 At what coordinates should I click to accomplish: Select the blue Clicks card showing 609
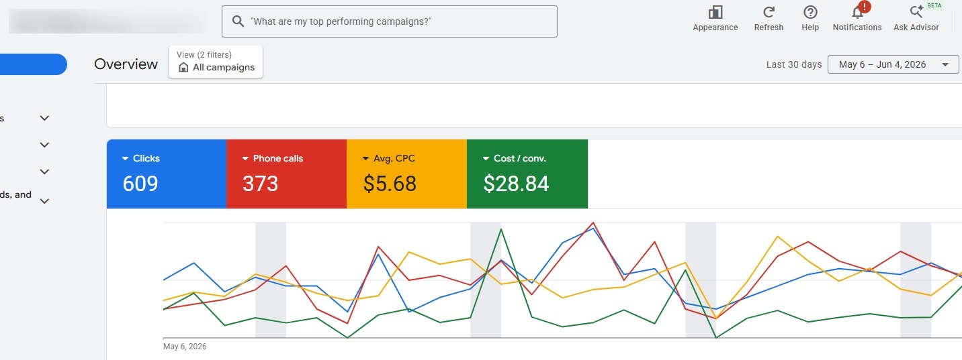click(x=167, y=174)
